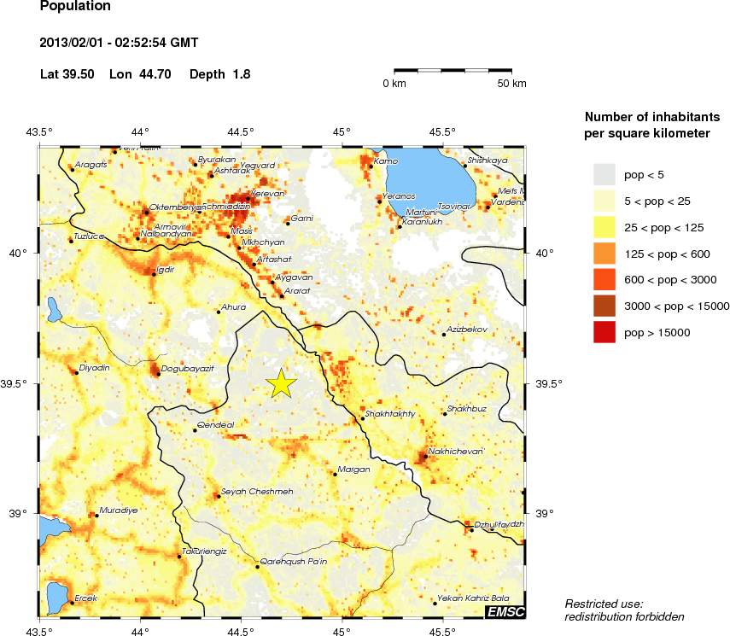Click the gray pop < 5 legend swatch

coord(604,174)
